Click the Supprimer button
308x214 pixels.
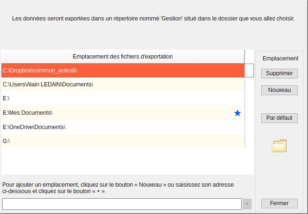click(279, 73)
